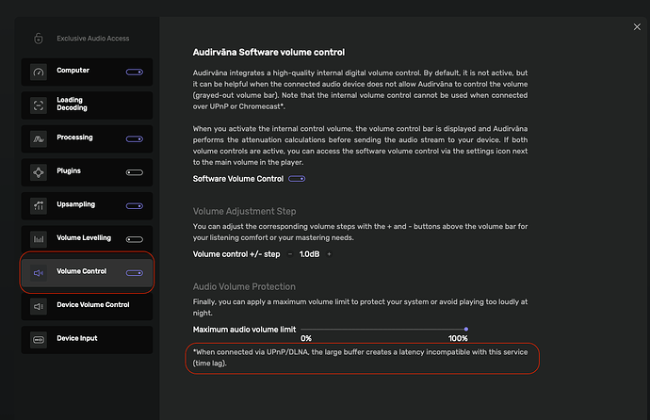Click the Exclusive Audio Access lock icon
Viewport: 650px width, 420px height.
click(x=38, y=39)
